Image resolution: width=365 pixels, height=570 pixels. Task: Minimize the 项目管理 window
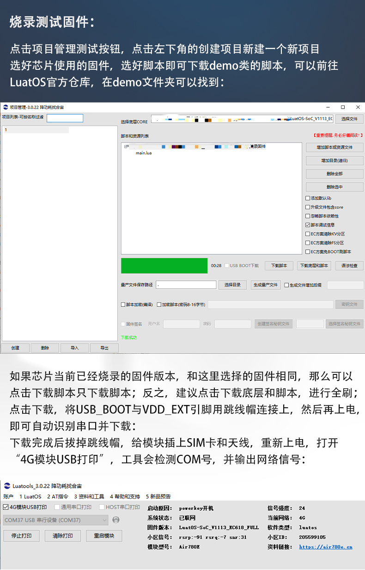tap(329, 107)
